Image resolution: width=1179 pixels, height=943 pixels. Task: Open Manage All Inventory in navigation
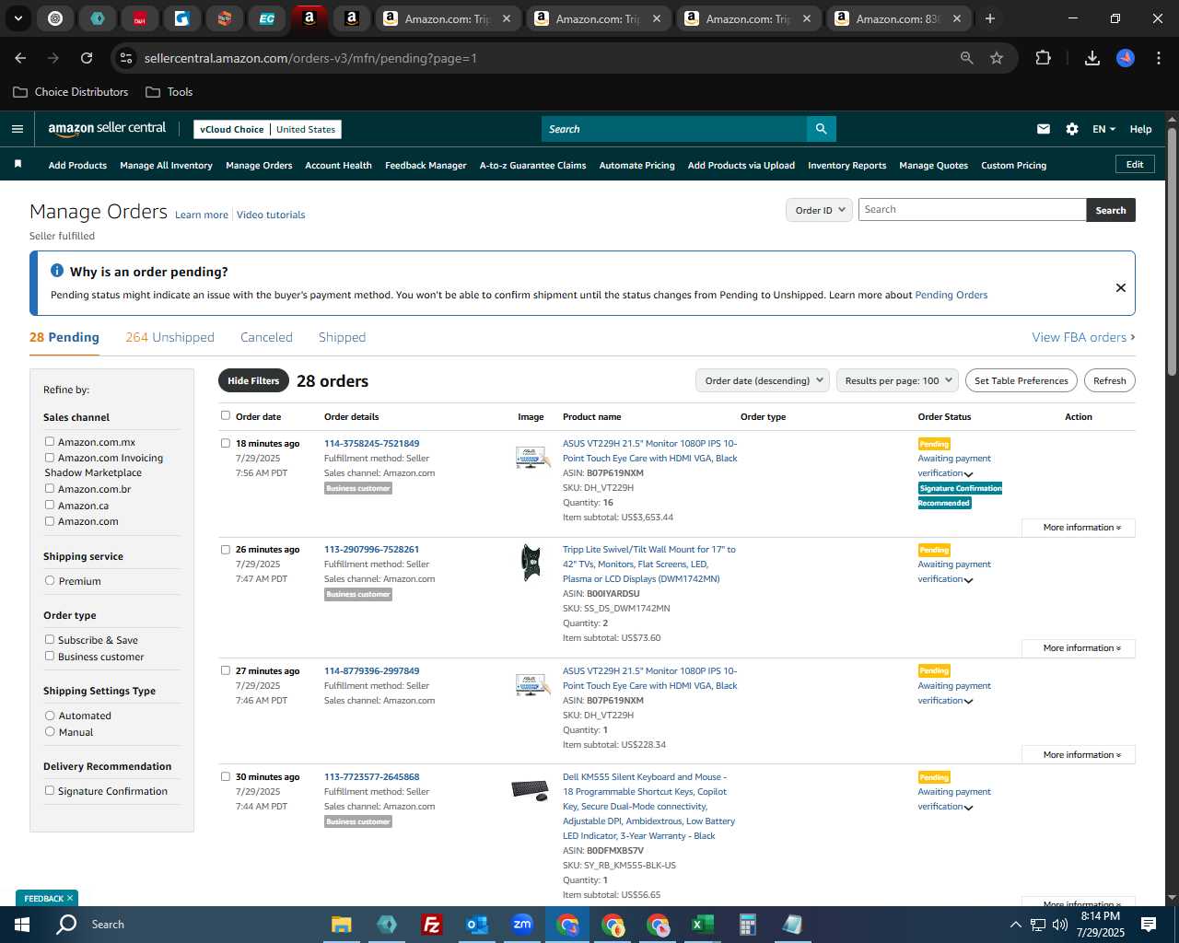[x=166, y=165]
